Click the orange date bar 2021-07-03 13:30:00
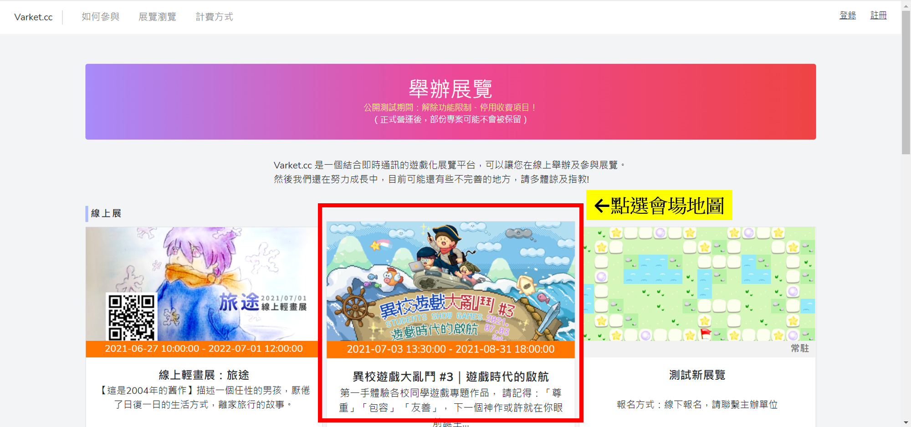The height and width of the screenshot is (427, 911). 450,349
